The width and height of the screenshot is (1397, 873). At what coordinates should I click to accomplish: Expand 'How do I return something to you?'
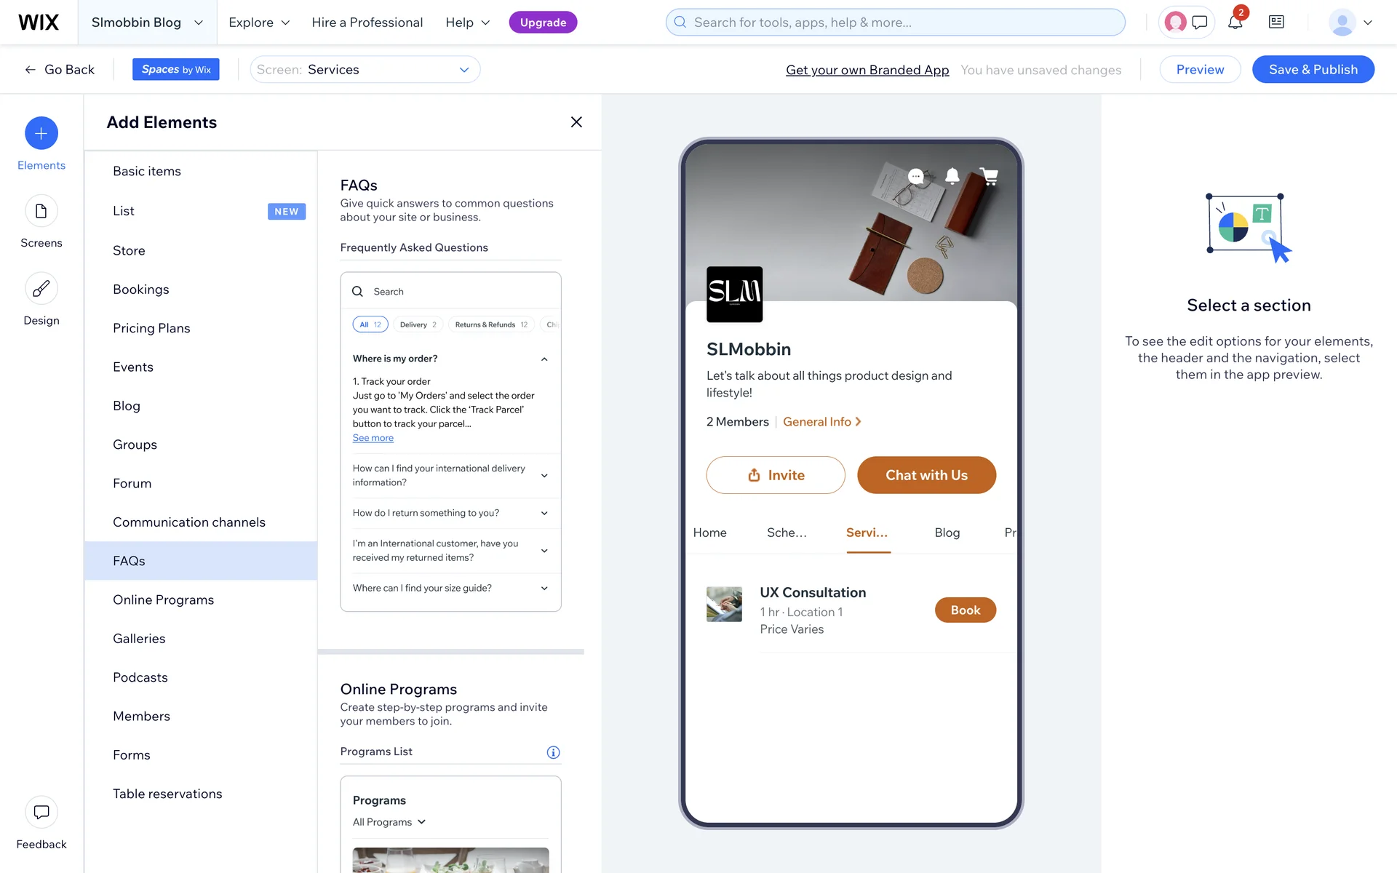pos(544,514)
